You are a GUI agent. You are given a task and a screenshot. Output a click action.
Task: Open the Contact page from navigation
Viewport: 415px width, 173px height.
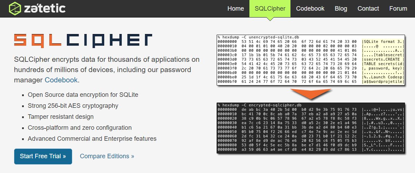coord(368,9)
